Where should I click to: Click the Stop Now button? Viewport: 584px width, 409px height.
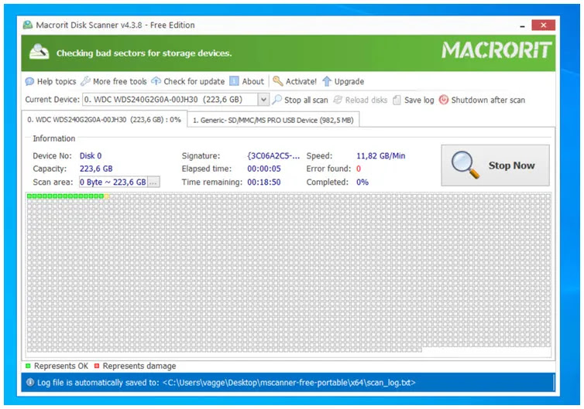click(x=496, y=165)
